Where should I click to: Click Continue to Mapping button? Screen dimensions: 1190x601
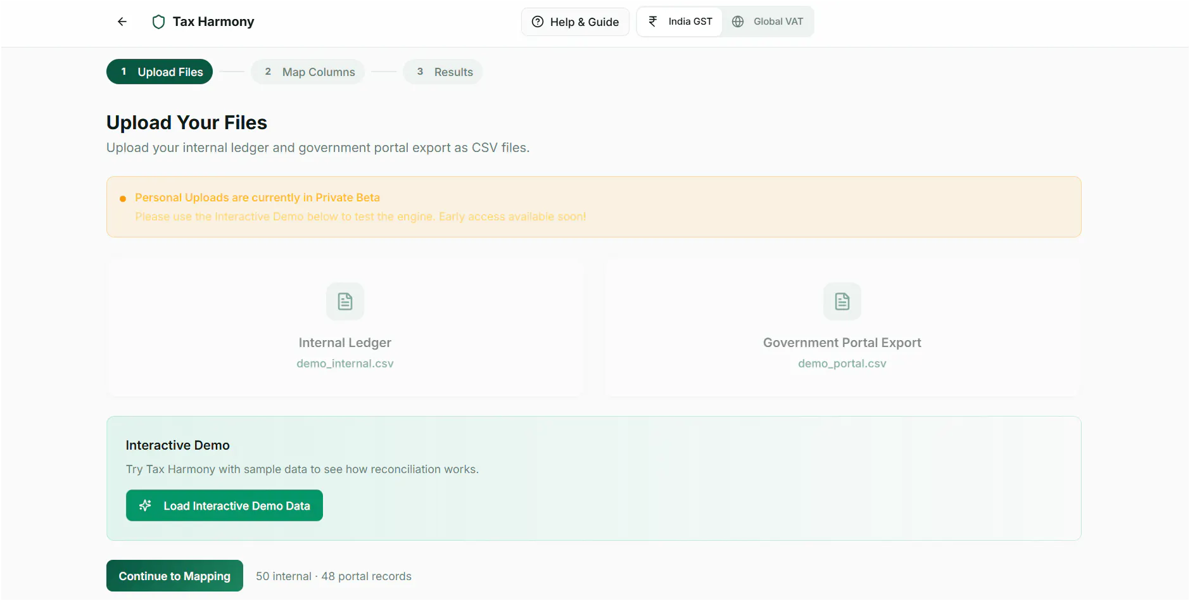[175, 576]
